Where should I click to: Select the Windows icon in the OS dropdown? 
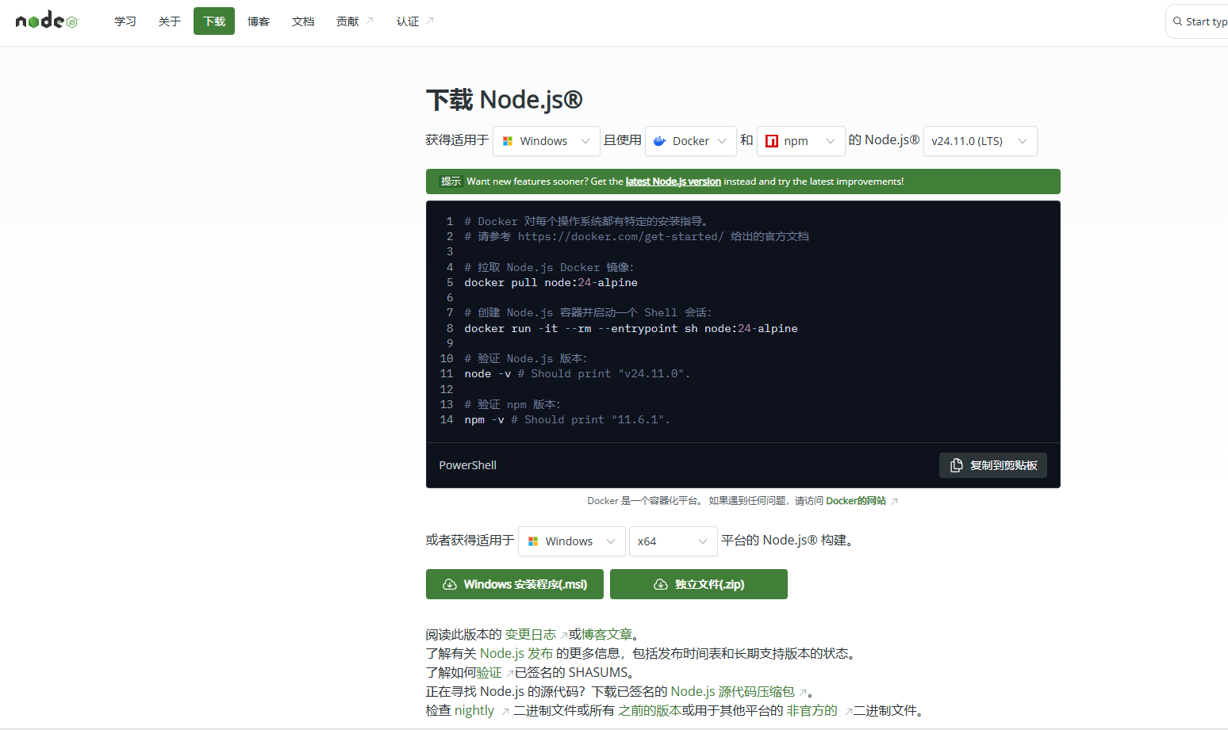[x=508, y=140]
